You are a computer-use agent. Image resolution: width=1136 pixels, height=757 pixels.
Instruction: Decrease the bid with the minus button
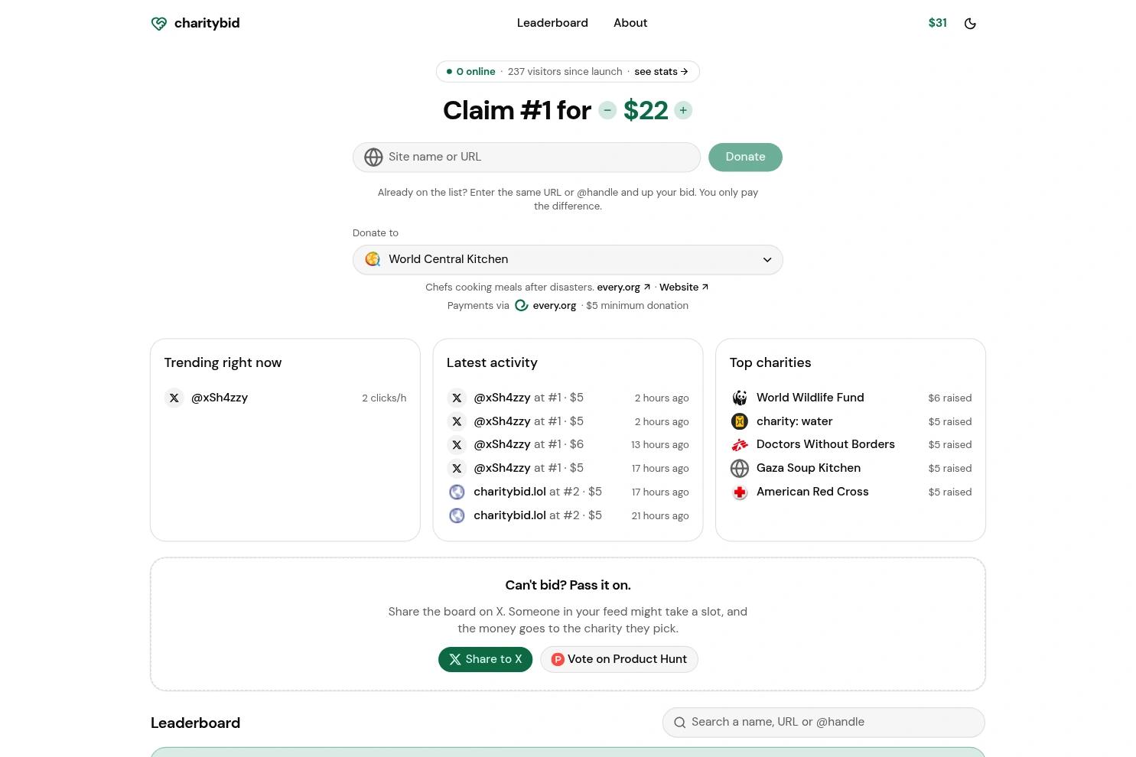pos(607,110)
